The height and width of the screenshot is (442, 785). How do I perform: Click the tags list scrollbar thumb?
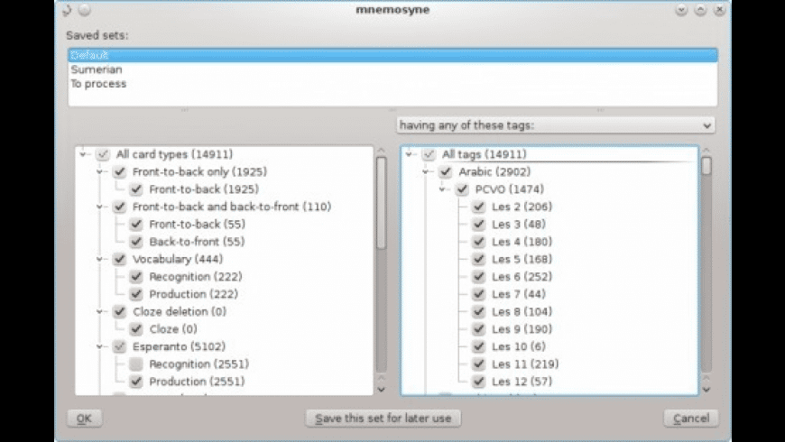(706, 166)
